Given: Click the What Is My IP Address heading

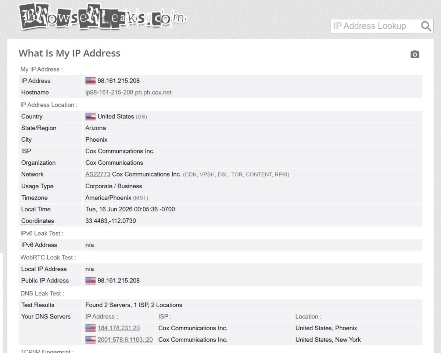Looking at the screenshot, I should (69, 53).
